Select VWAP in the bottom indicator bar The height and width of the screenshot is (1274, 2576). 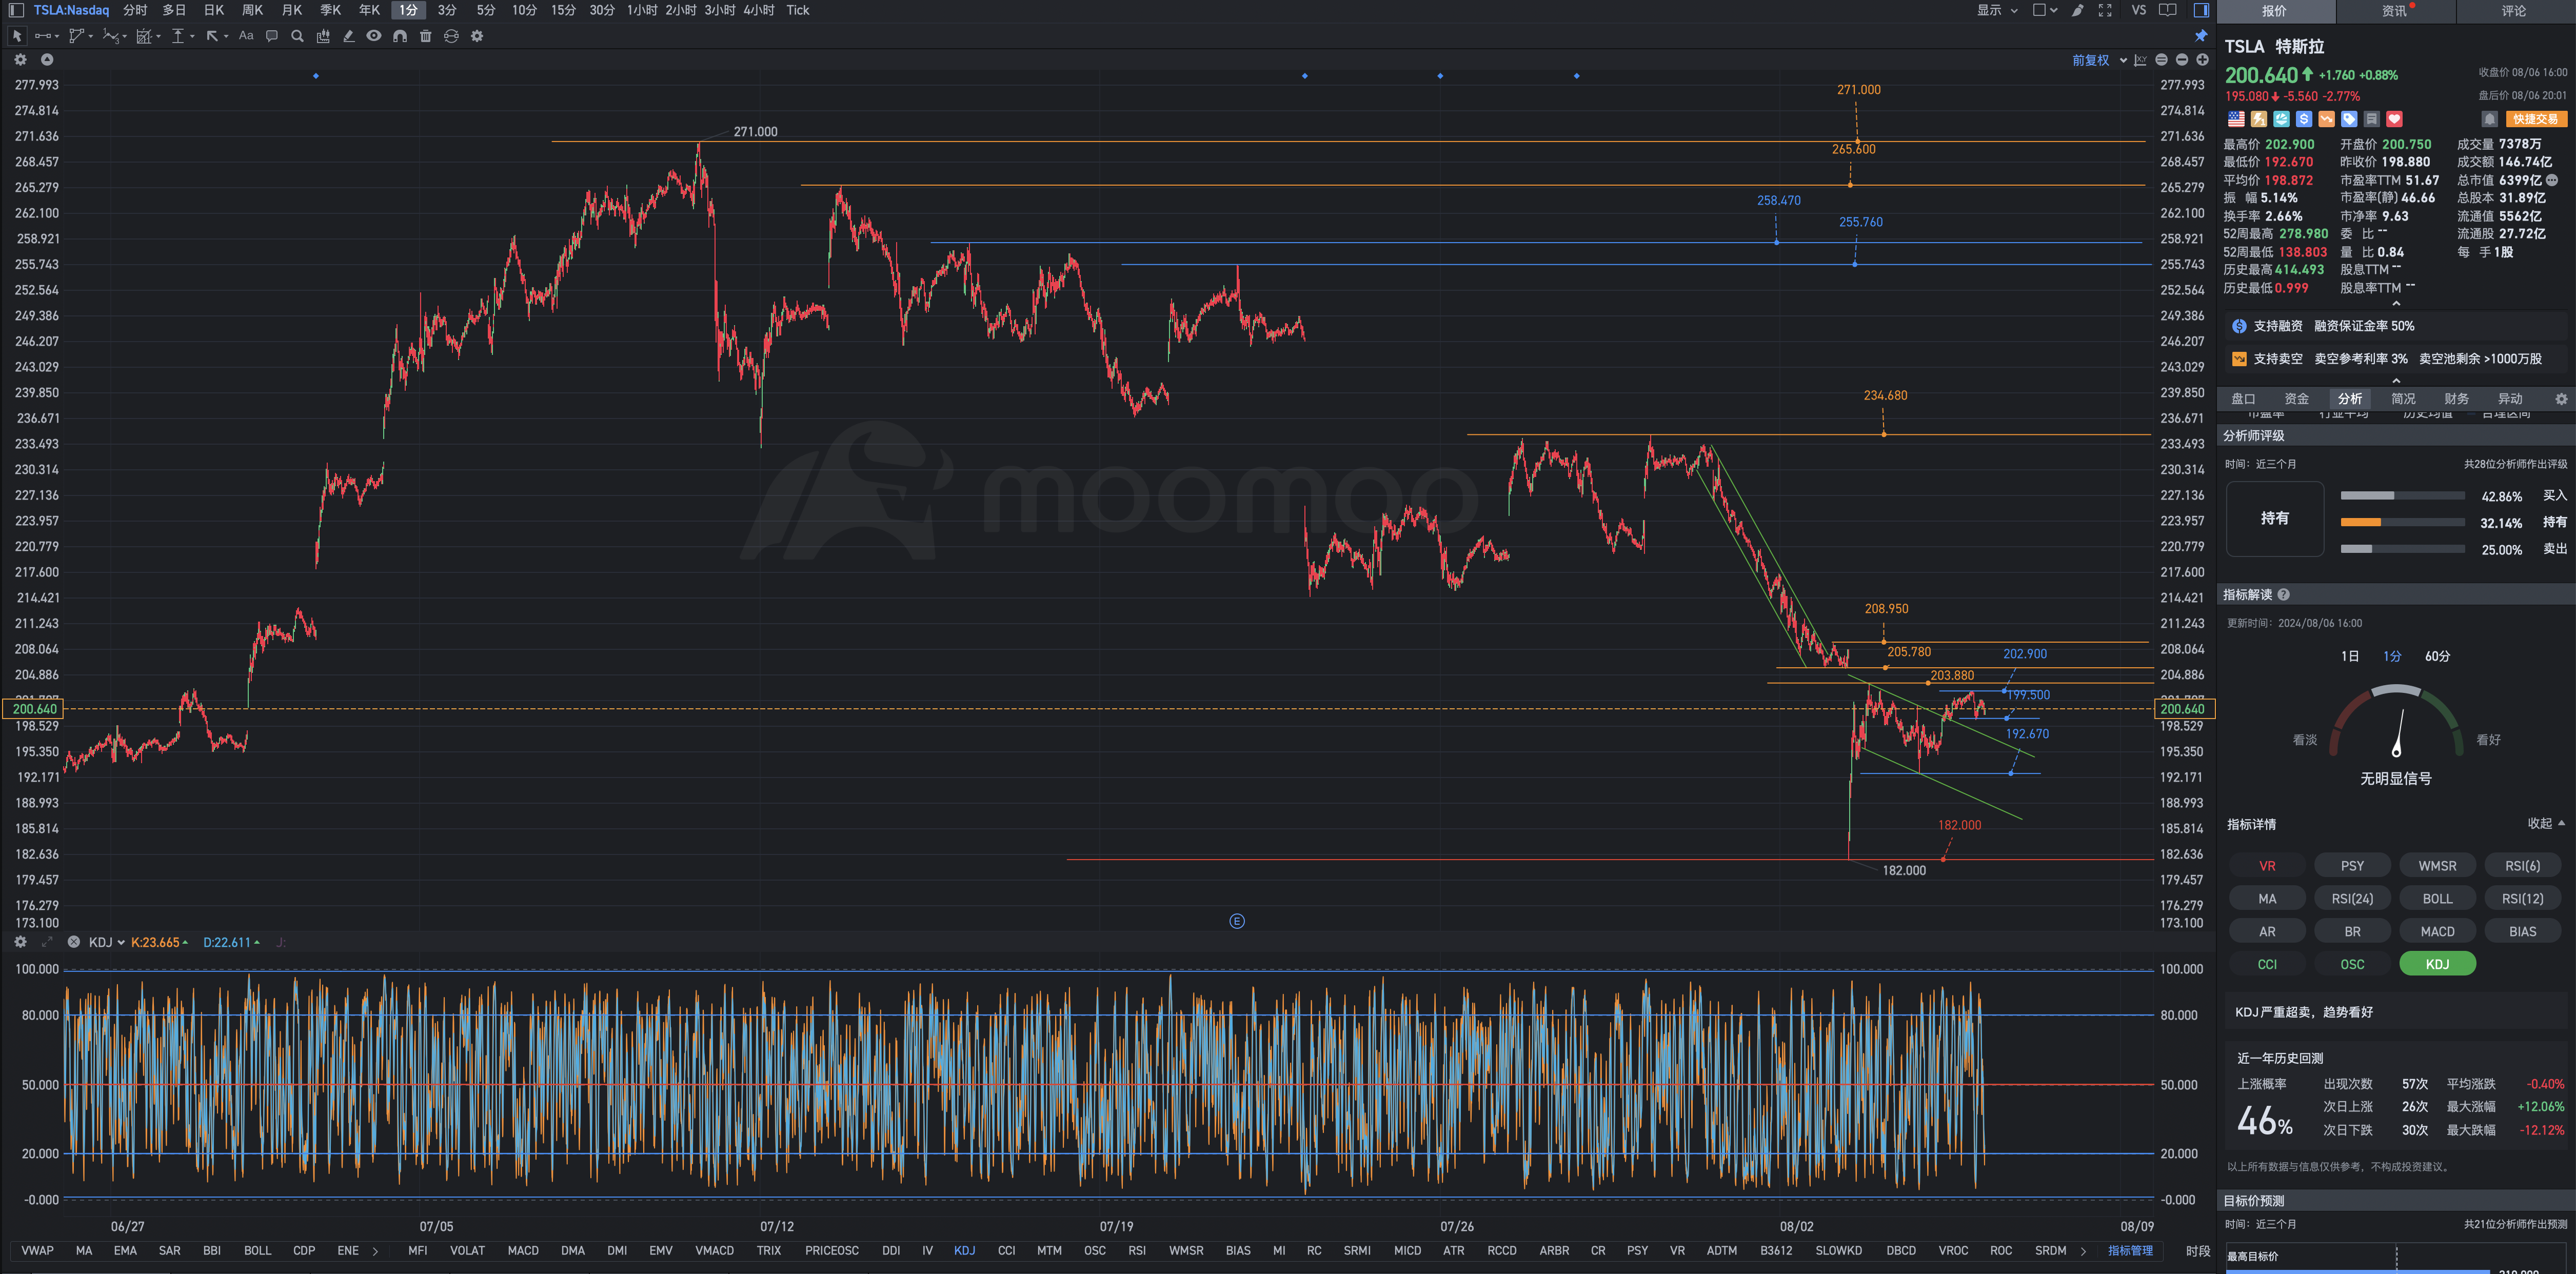click(x=38, y=1250)
